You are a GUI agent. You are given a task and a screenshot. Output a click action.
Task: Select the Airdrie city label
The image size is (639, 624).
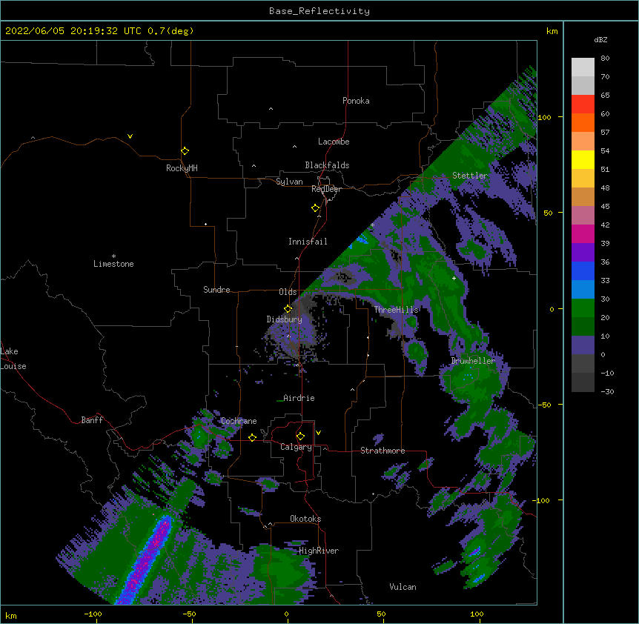(x=299, y=398)
